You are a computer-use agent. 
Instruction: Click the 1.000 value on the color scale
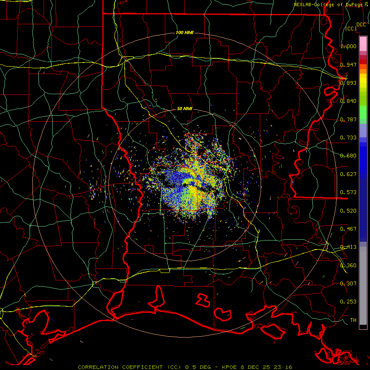[348, 46]
